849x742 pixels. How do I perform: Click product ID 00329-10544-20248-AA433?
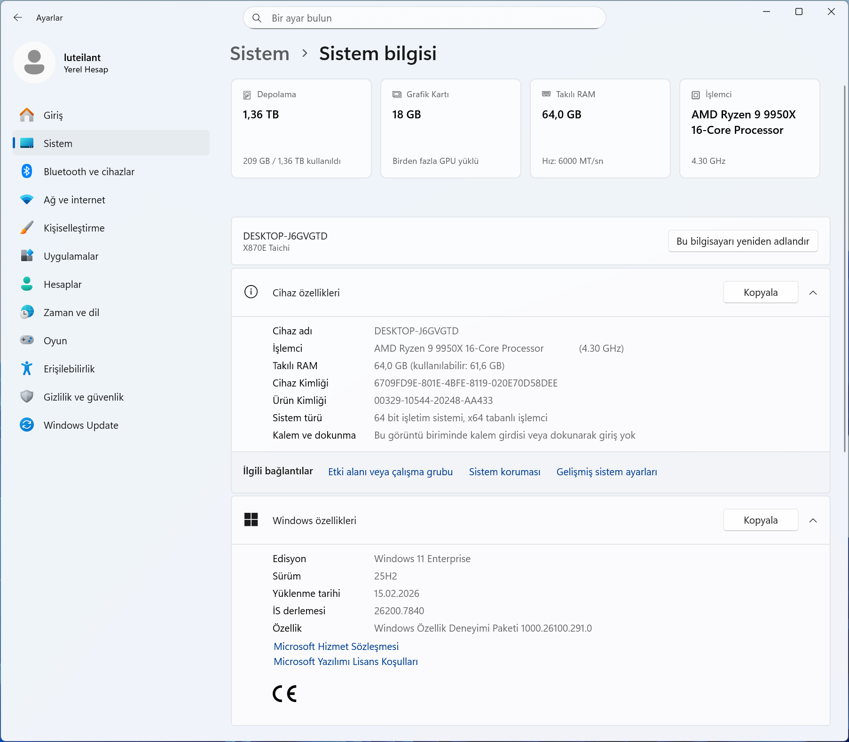pyautogui.click(x=433, y=401)
